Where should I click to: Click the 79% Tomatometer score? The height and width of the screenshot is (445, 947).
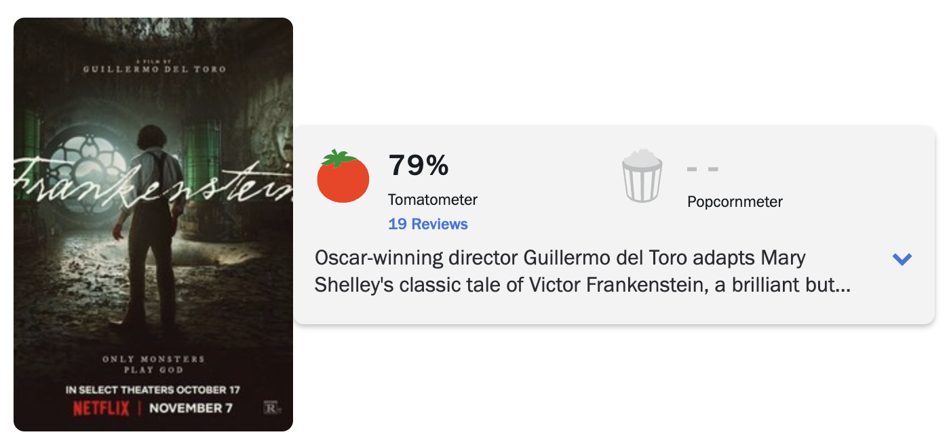[x=419, y=165]
